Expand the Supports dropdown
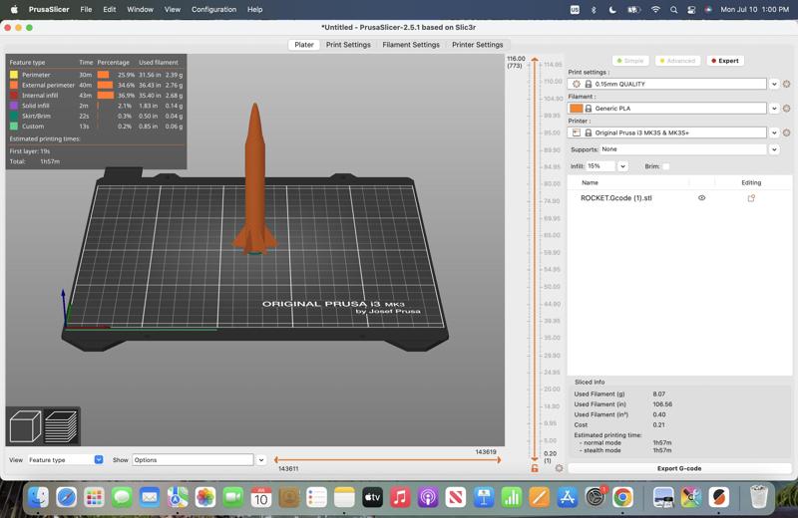The height and width of the screenshot is (518, 798). tap(774, 149)
